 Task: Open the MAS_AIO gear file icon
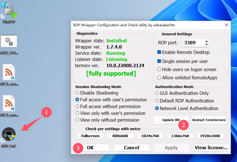click(x=9, y=45)
